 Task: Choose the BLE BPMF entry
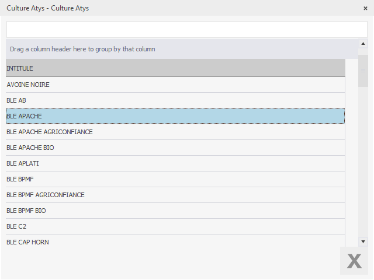click(x=175, y=179)
